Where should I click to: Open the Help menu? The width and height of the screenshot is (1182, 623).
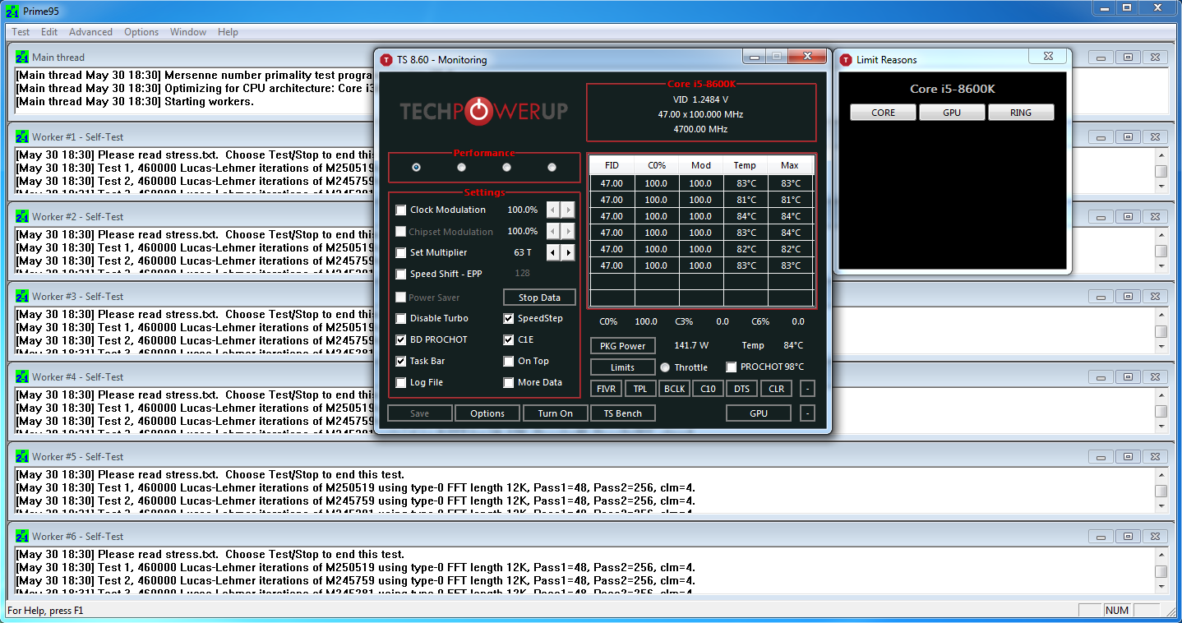coord(228,32)
